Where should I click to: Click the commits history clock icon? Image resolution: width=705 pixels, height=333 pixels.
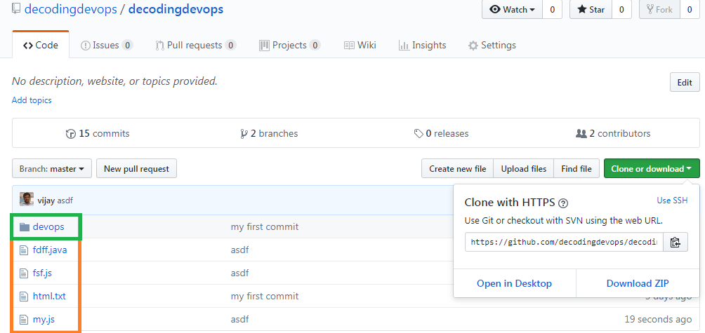coord(71,134)
